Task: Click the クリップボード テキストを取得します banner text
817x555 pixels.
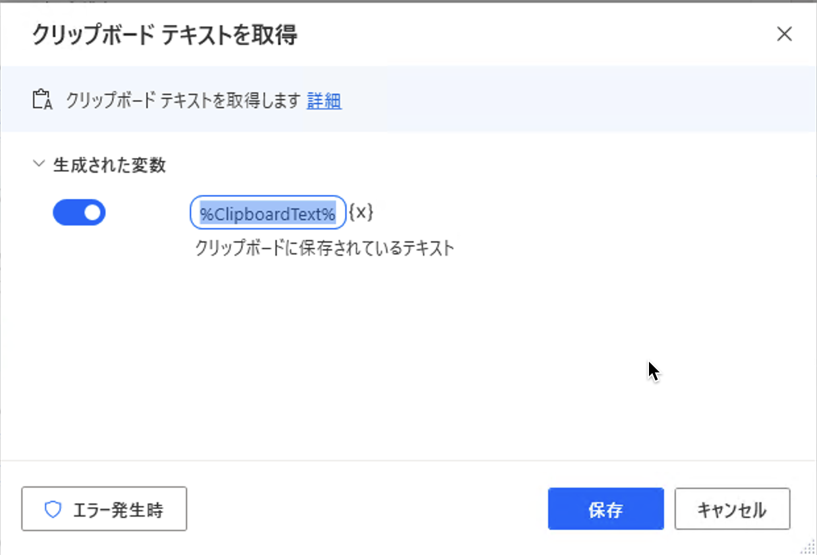Action: pos(183,101)
